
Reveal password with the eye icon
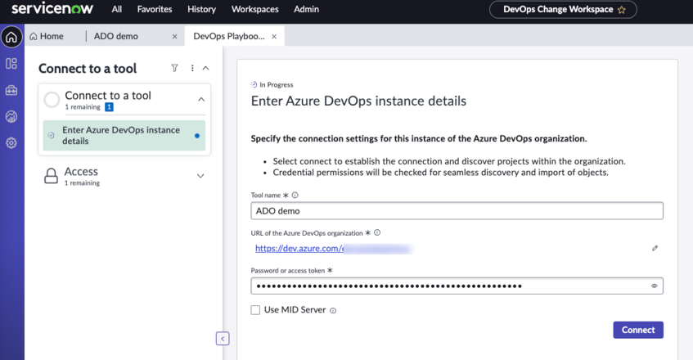coord(654,286)
